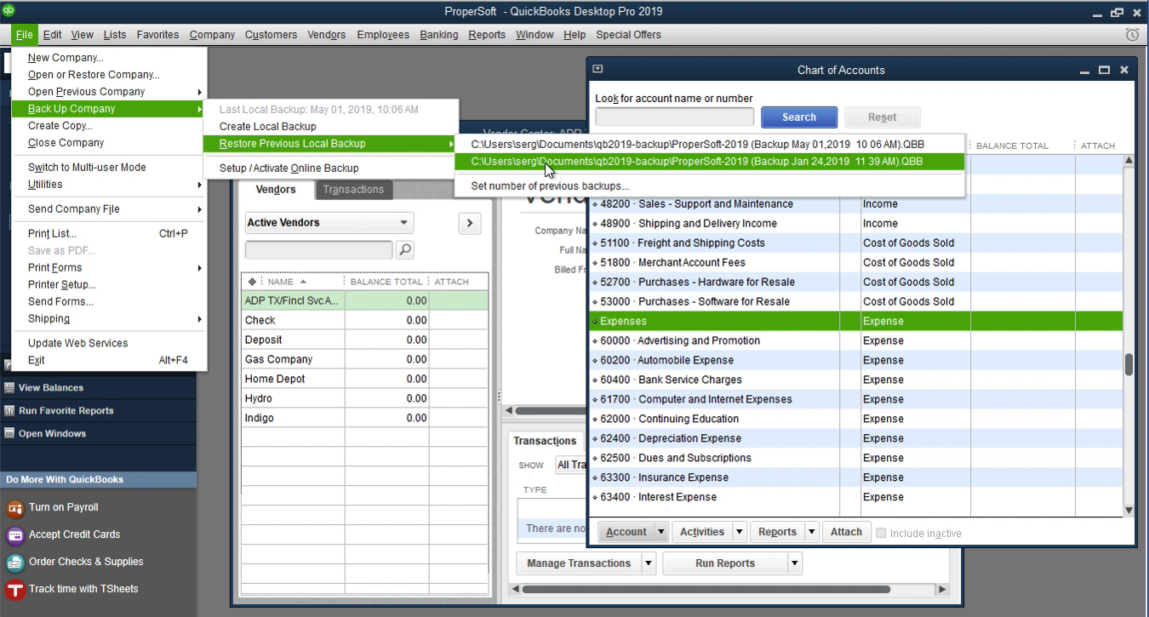Select the Home Depot vendor row
1149x617 pixels.
click(365, 380)
